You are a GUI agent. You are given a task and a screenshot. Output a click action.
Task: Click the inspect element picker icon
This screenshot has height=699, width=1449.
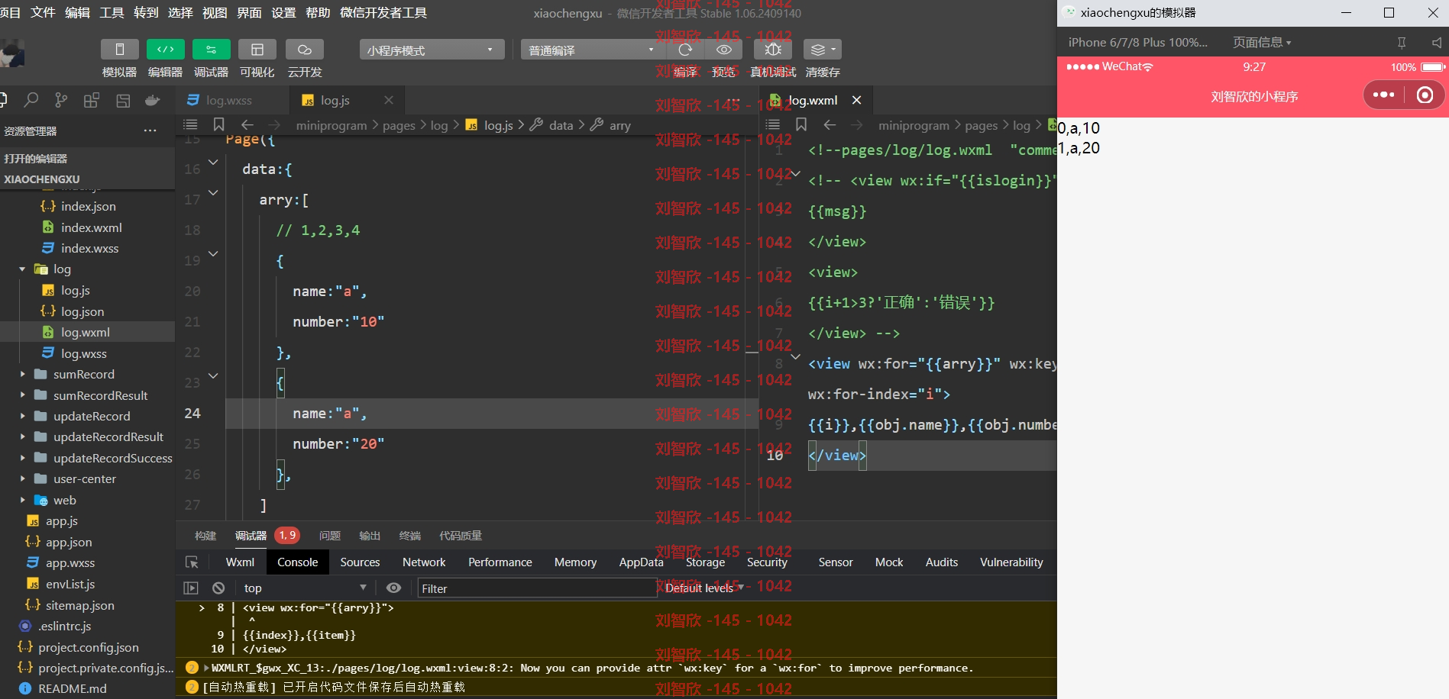(192, 562)
